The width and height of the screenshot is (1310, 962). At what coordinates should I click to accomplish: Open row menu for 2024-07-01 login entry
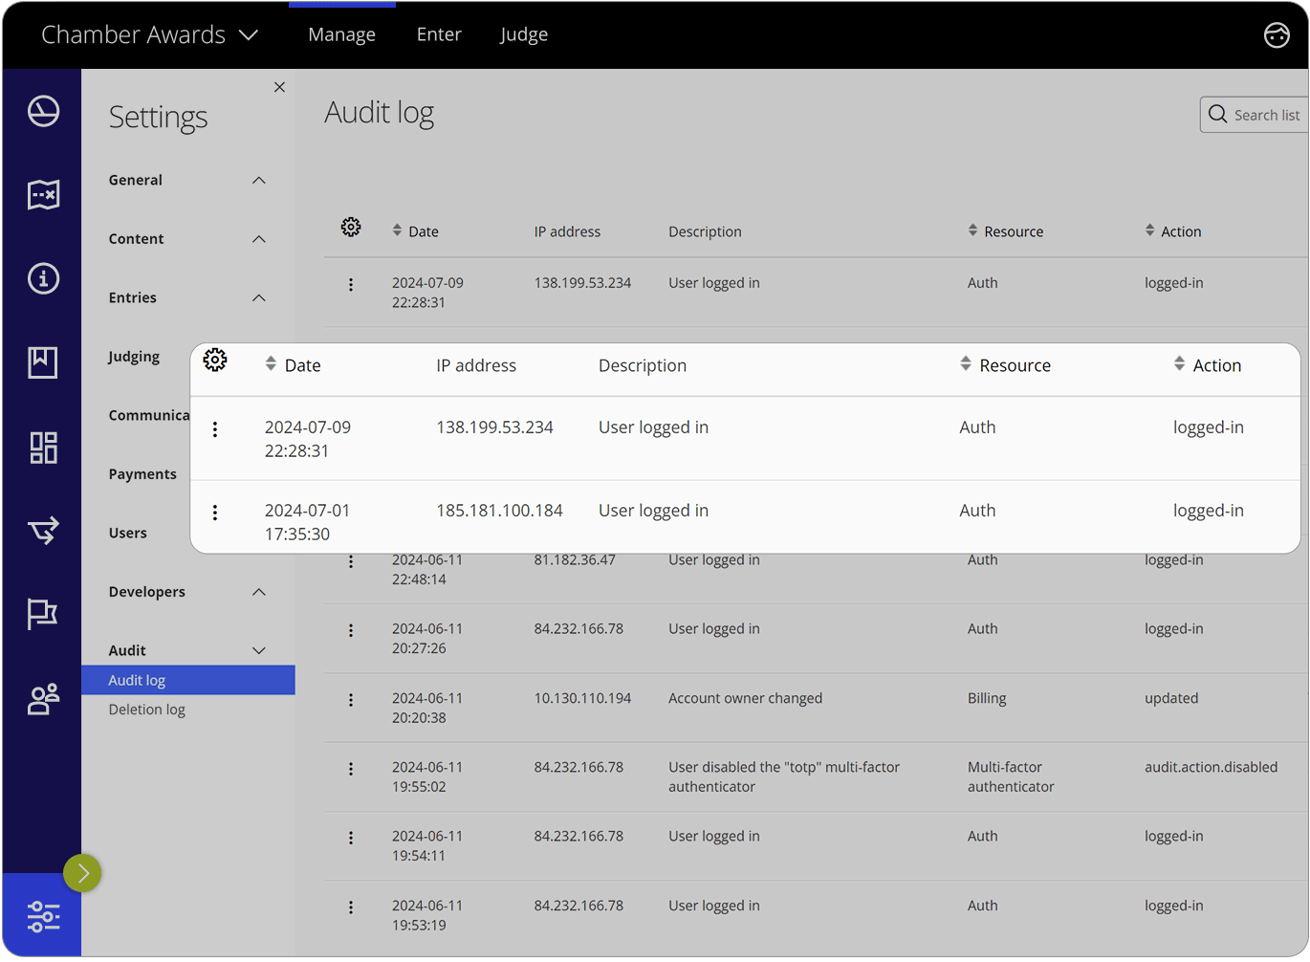click(x=215, y=513)
